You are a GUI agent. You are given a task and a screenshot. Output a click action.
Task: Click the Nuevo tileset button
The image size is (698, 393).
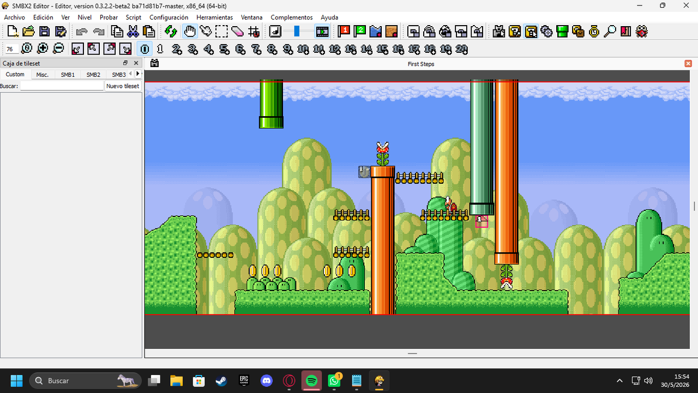123,86
